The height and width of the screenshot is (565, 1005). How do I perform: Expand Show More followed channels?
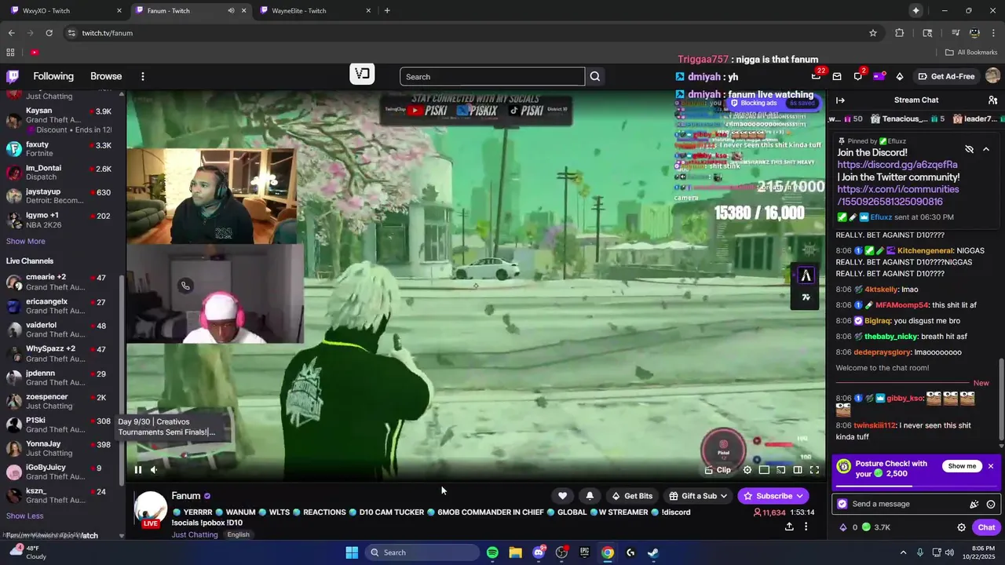point(26,241)
